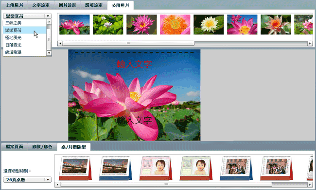Screen dimensions: 316x190
Task: Choose 綠溪飛瀑 from the album list
Action: pos(25,52)
